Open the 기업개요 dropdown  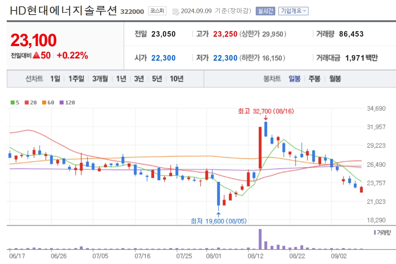coord(293,11)
